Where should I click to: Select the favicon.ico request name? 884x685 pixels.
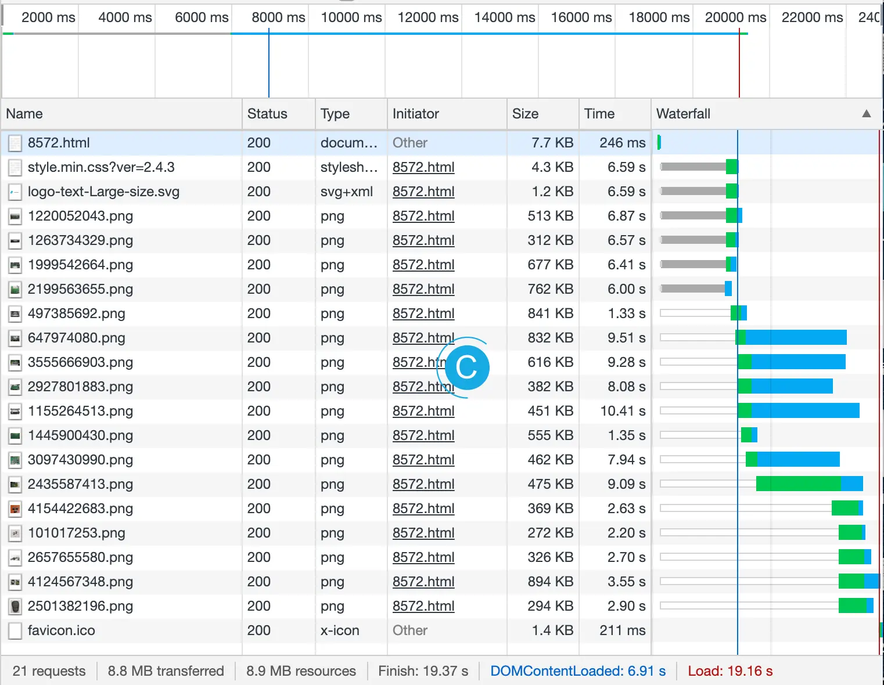[x=62, y=630]
